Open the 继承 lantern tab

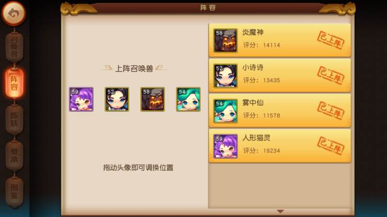click(x=14, y=155)
